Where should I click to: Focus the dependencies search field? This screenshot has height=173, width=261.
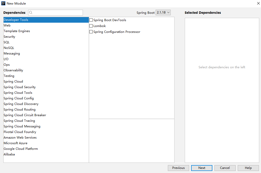(x=56, y=12)
